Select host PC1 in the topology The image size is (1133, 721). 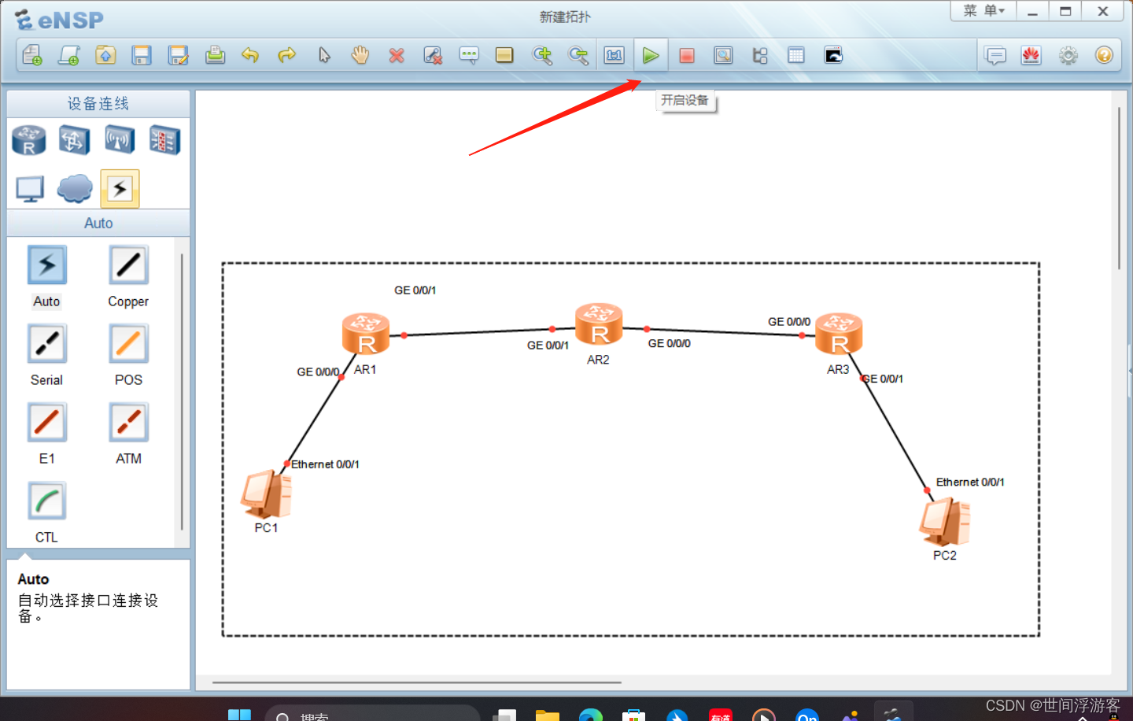pos(267,494)
